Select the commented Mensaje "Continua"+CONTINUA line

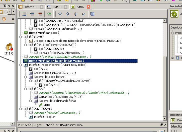(60, 57)
